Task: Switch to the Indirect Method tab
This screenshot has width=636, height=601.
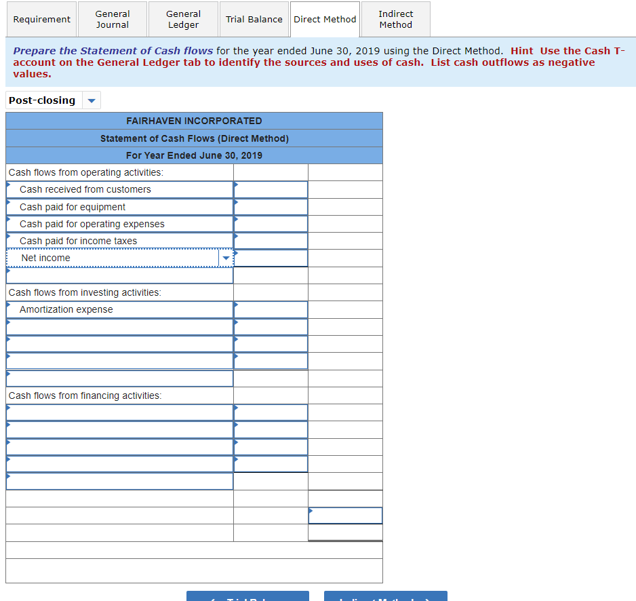Action: 395,19
